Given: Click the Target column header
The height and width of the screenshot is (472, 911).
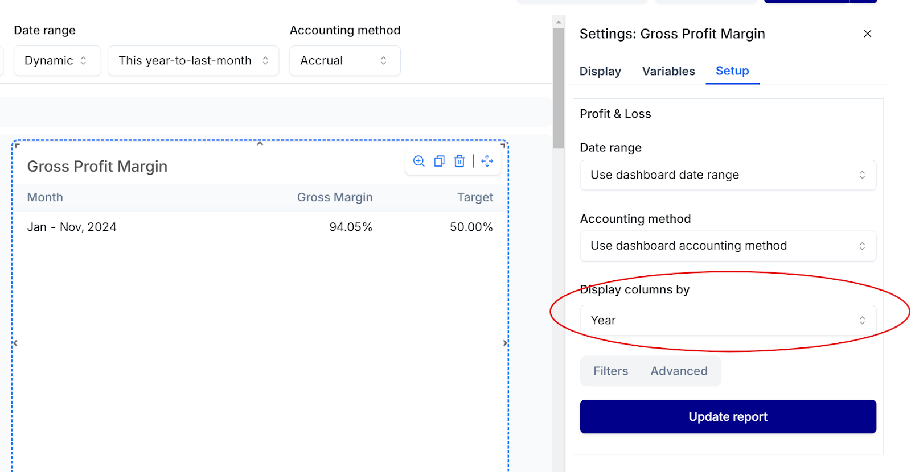Looking at the screenshot, I should click(x=475, y=197).
